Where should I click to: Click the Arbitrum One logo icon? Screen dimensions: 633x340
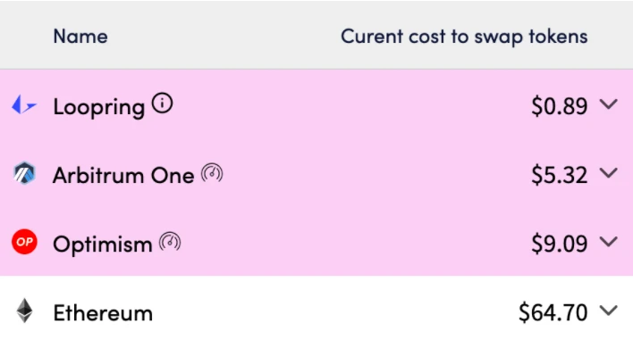pos(24,174)
